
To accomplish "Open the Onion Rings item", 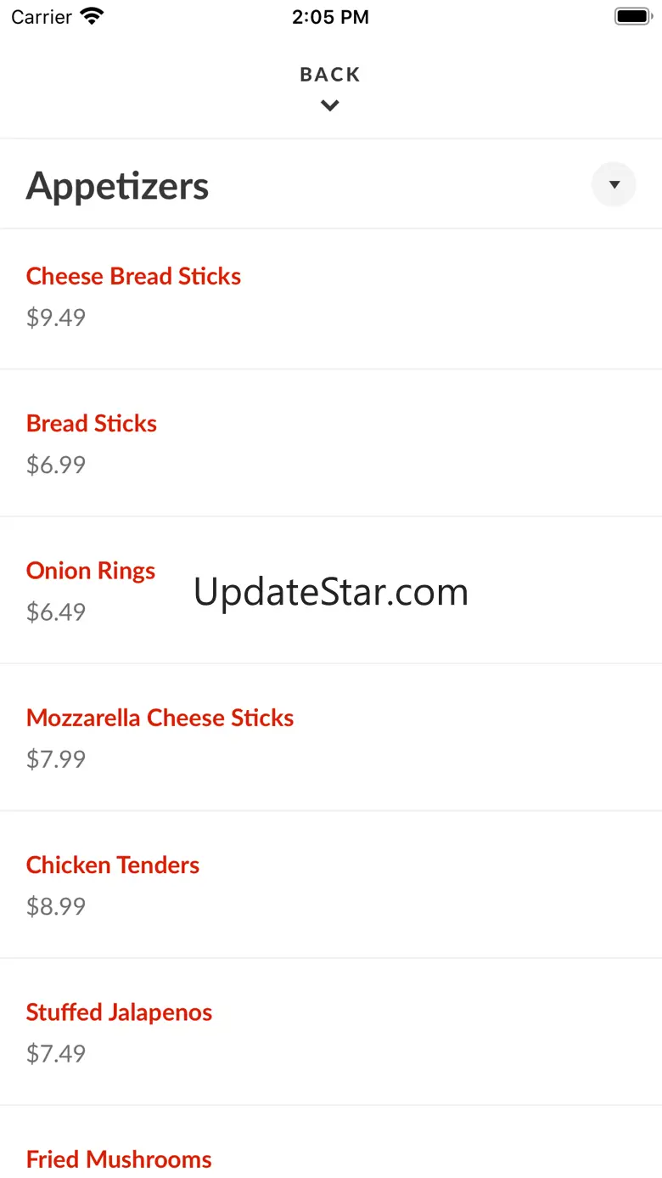I will [x=91, y=570].
